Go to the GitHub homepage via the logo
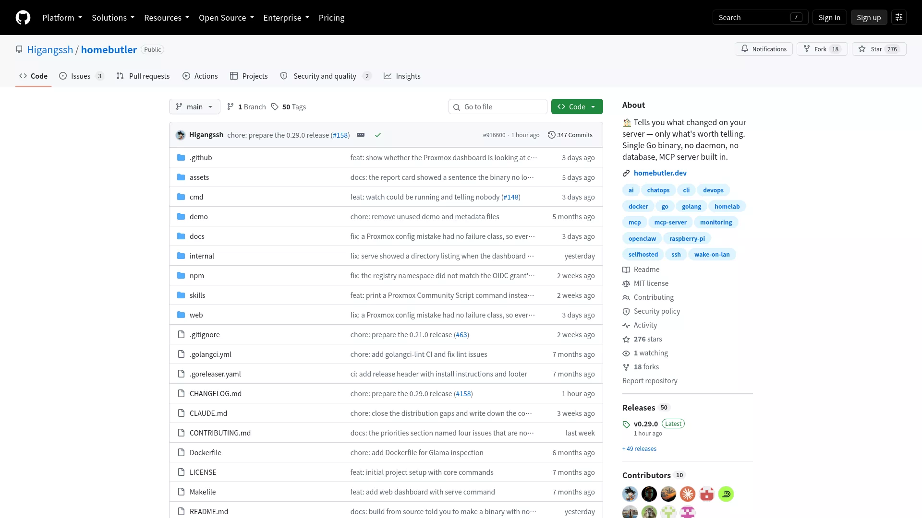This screenshot has width=922, height=518. pos(23,18)
